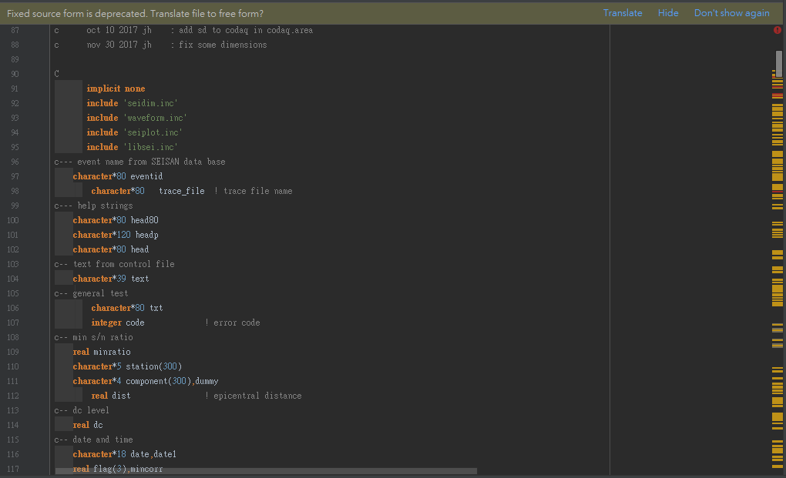Screen dimensions: 786x478
Task: Click the red inspections indicator at top right
Action: pos(777,30)
